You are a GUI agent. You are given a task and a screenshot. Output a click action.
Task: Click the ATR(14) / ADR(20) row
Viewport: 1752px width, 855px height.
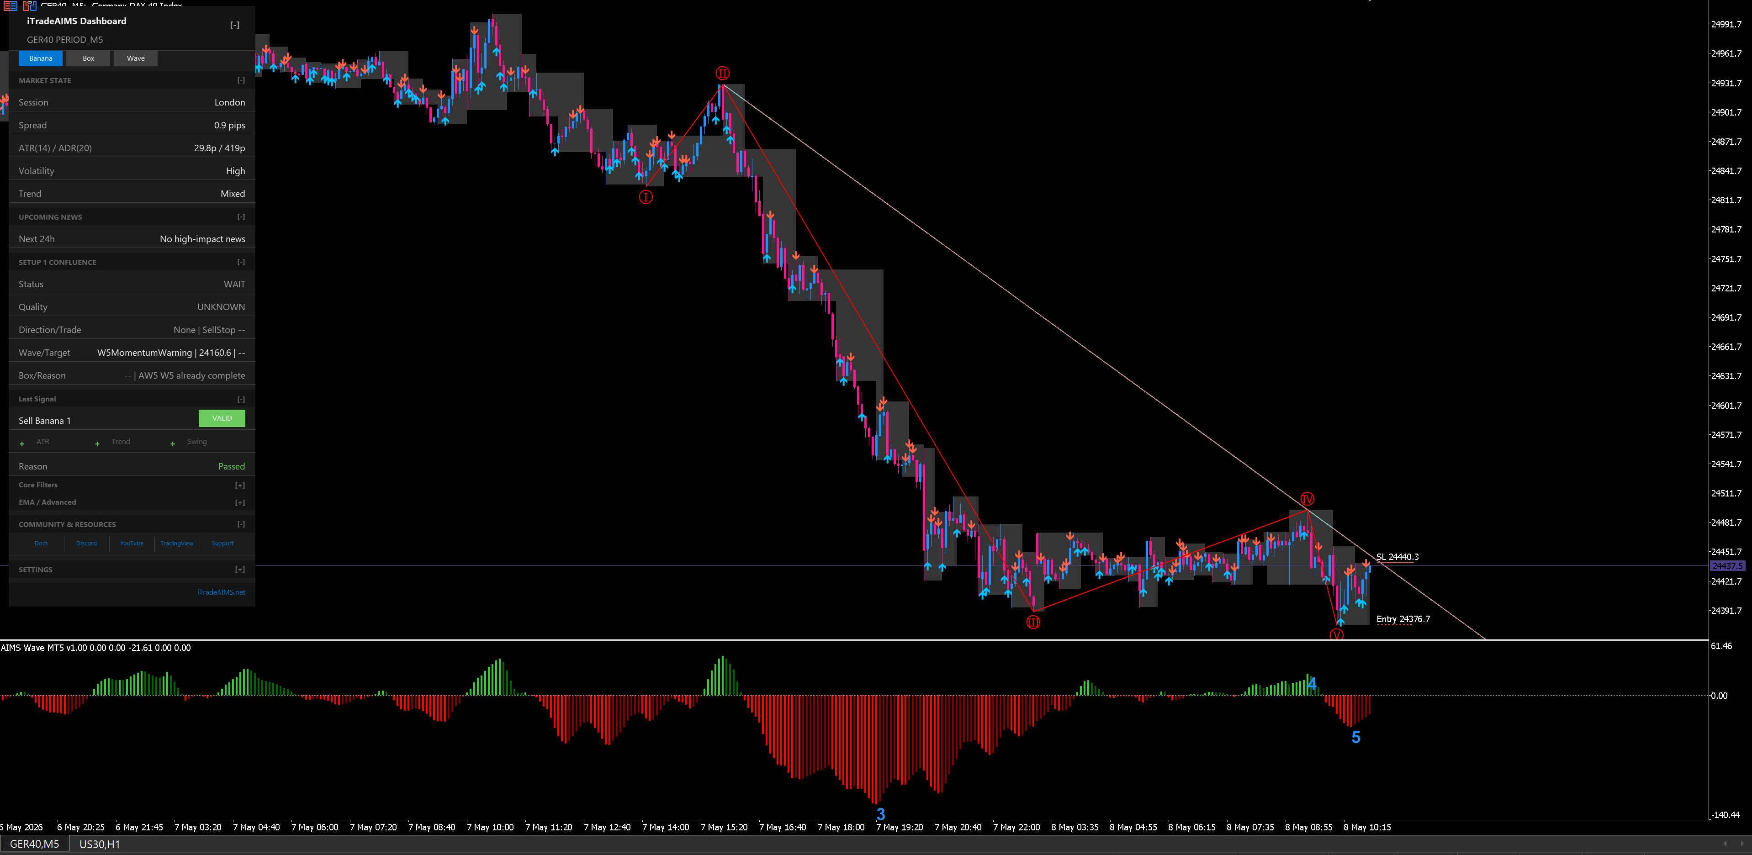pos(132,148)
